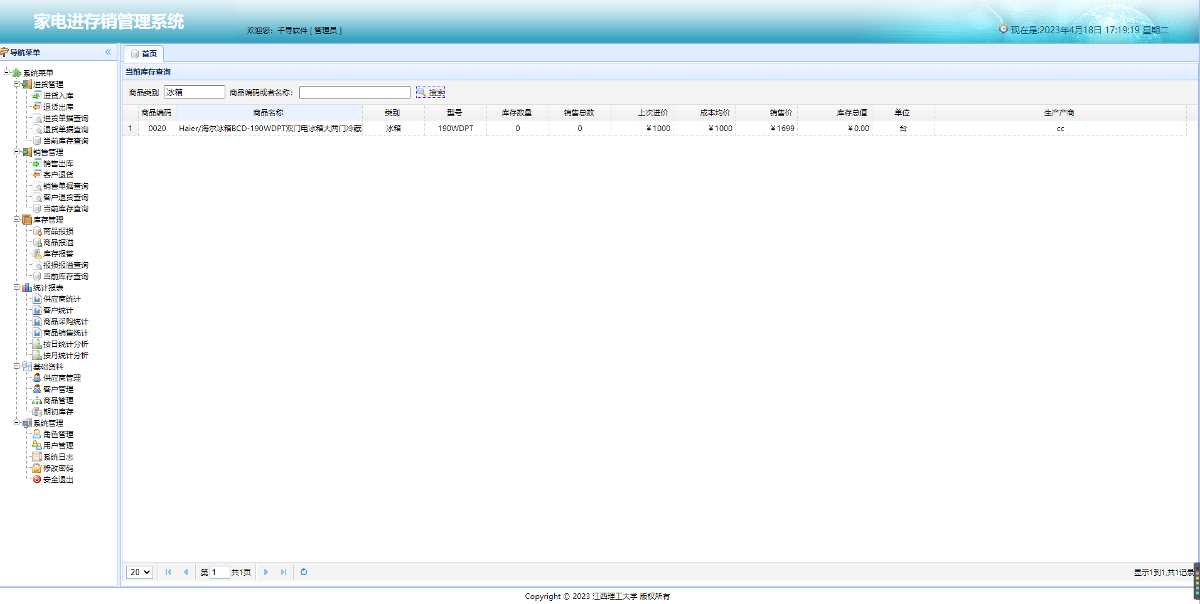This screenshot has height=604, width=1200.
Task: Click the 商品销售统计 chart icon
Action: point(37,332)
